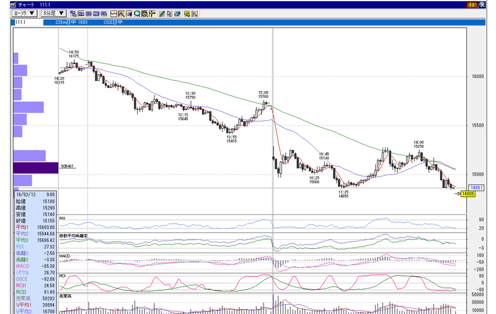Select the highlighted dark purple volume bar
The height and width of the screenshot is (314, 496).
click(36, 168)
